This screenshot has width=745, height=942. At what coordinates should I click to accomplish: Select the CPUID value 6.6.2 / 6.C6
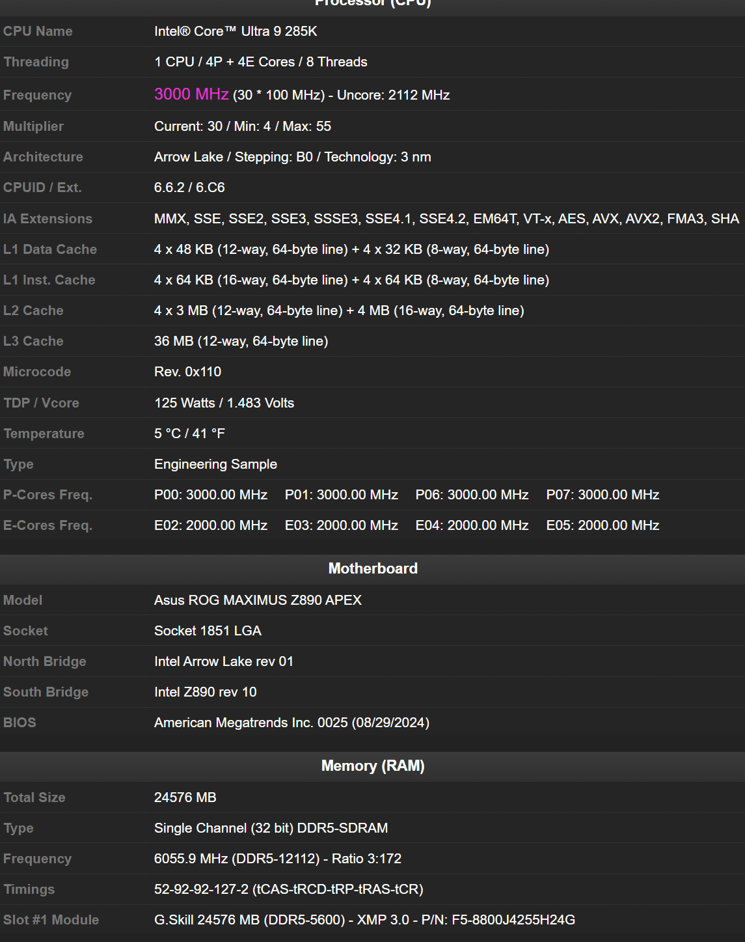click(x=189, y=187)
